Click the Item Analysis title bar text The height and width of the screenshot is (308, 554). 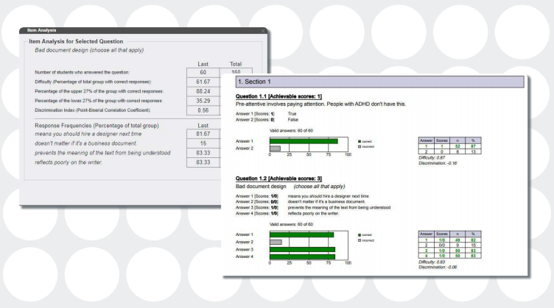point(42,30)
